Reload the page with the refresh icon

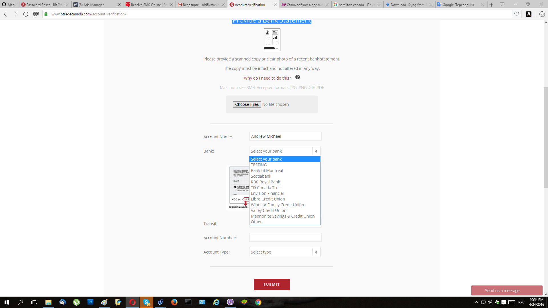(26, 14)
